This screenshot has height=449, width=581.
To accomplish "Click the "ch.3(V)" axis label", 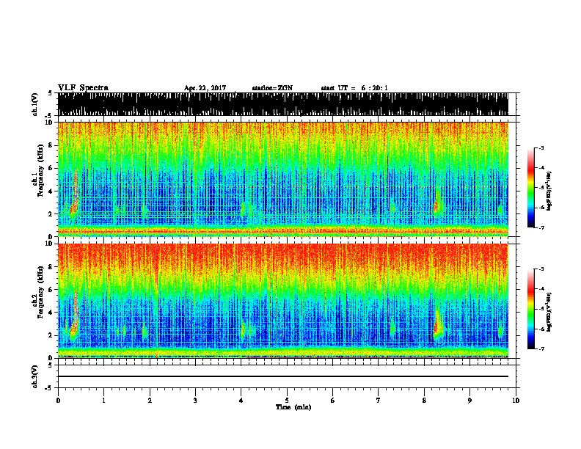I will click(x=34, y=377).
